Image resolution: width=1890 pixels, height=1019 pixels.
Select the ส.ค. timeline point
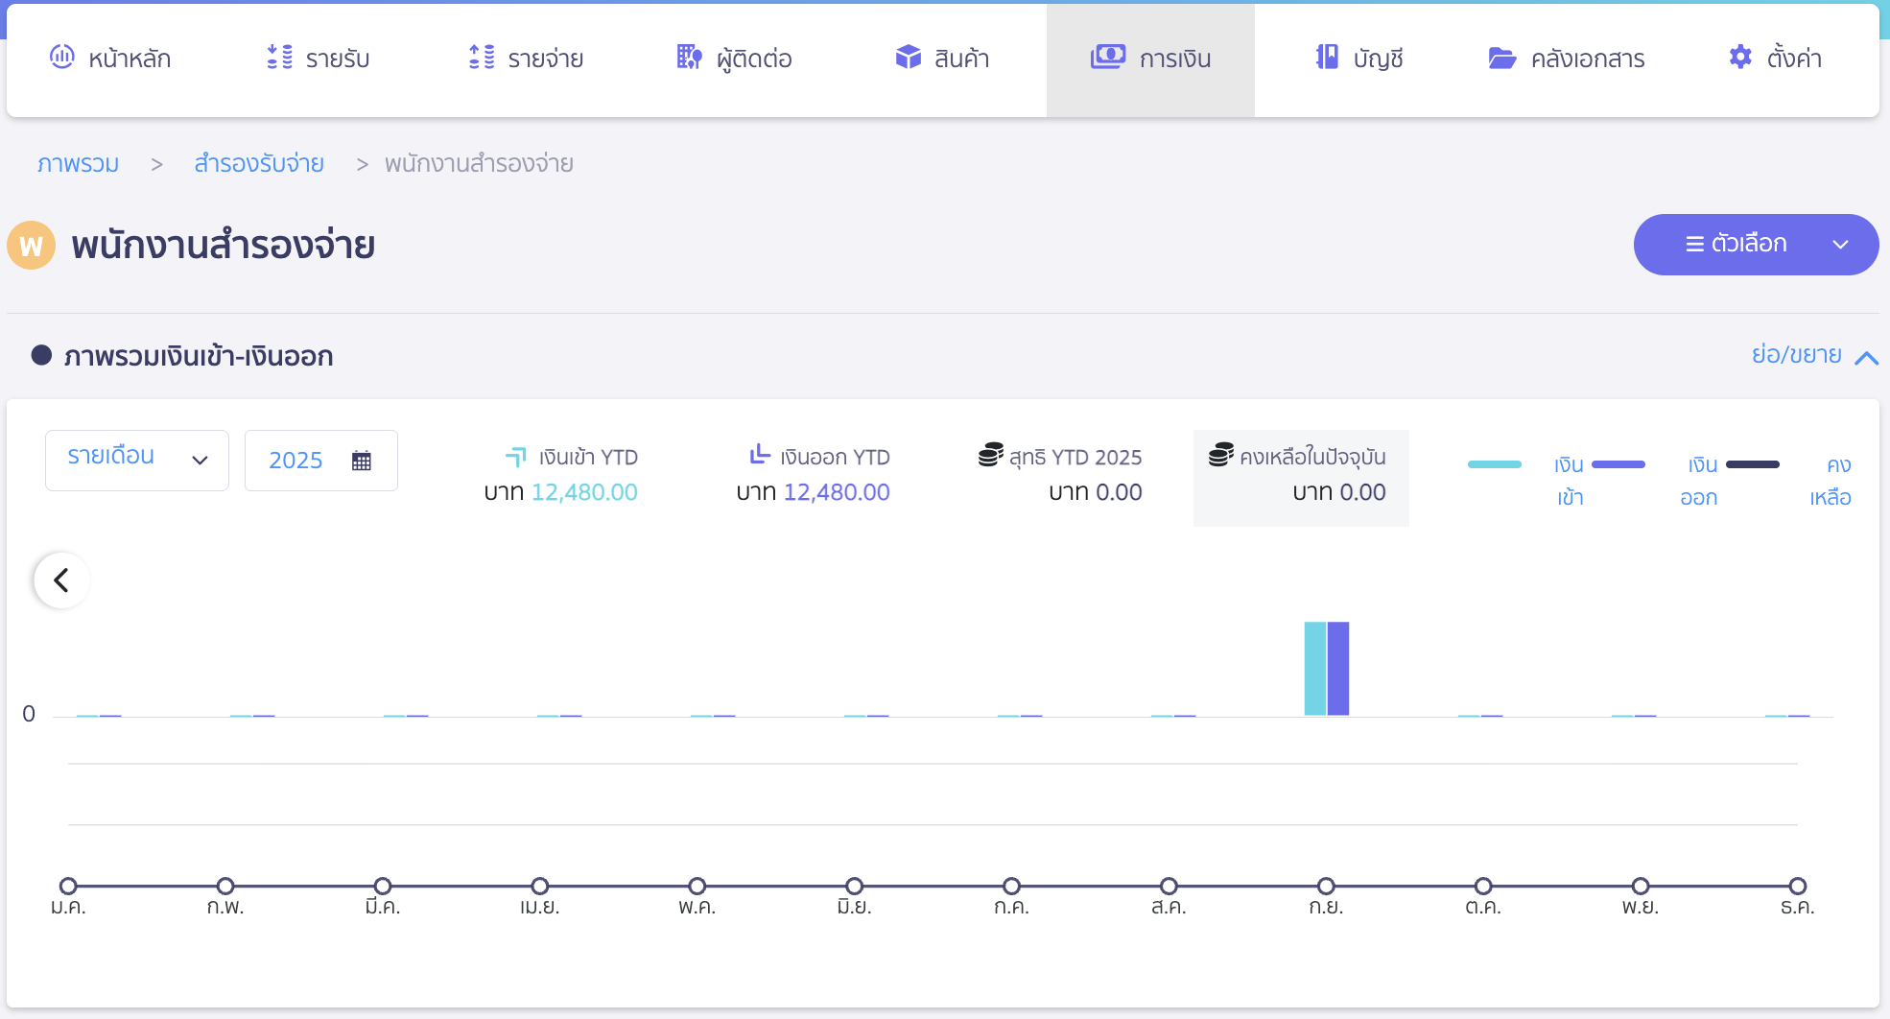[1169, 886]
